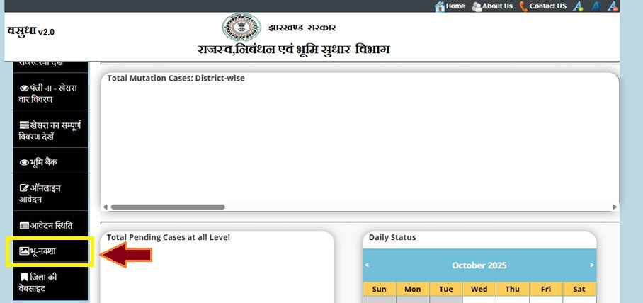Click right arrow of chart scrollbar
Screen dimensions: 643x303
click(x=614, y=207)
